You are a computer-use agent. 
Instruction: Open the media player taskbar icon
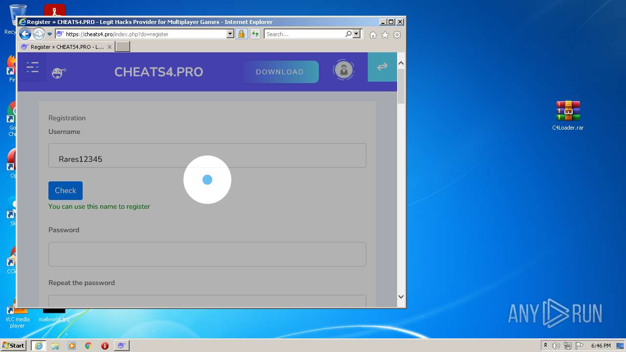click(72, 346)
